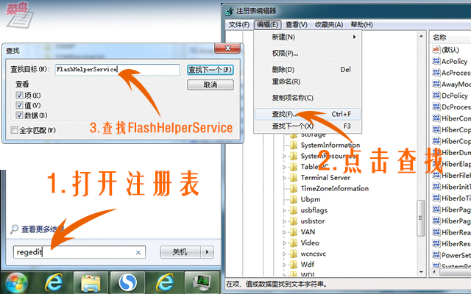Screen dimensions: 471x294
Task: Open the Sogou browser taskbar icon
Action: (127, 282)
